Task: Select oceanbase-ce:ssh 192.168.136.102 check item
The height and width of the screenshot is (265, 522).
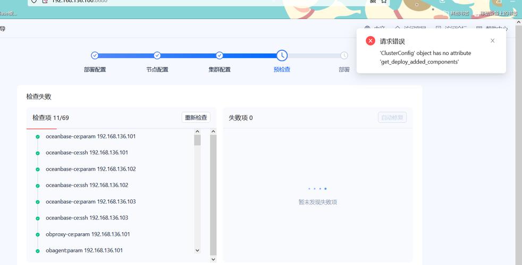Action: pos(87,185)
